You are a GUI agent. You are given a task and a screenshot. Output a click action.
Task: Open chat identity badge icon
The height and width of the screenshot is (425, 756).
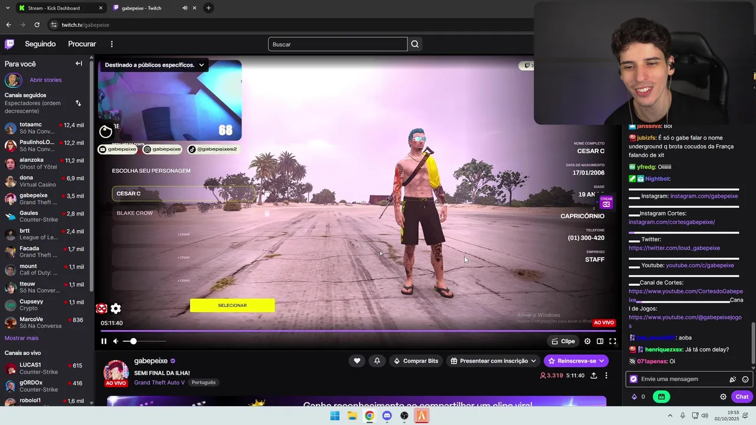point(634,380)
